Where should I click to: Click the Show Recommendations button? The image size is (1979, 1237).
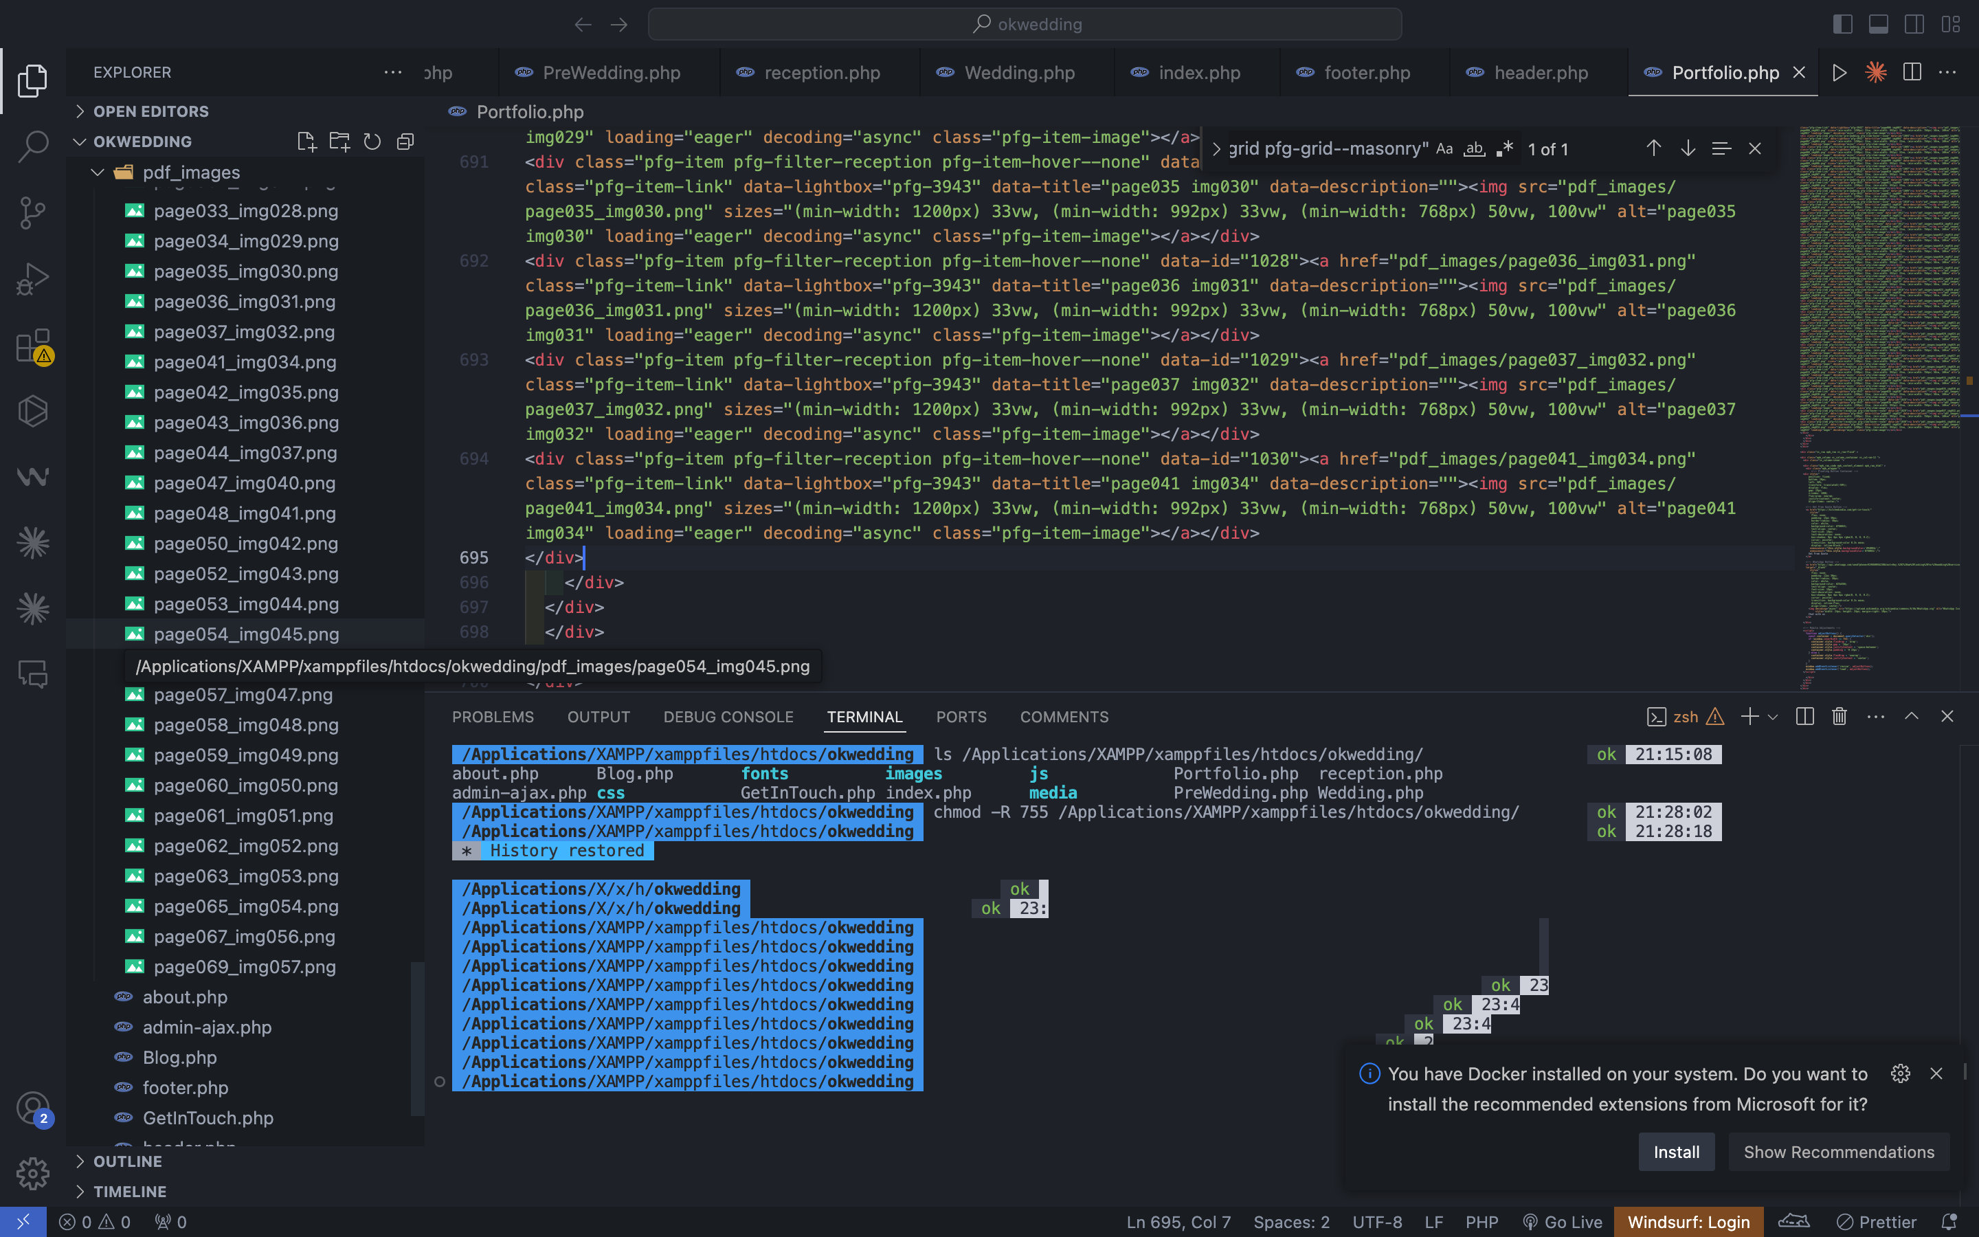point(1838,1152)
